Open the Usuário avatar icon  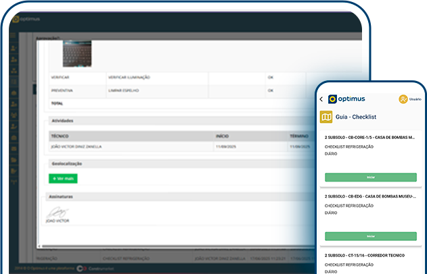click(x=403, y=99)
